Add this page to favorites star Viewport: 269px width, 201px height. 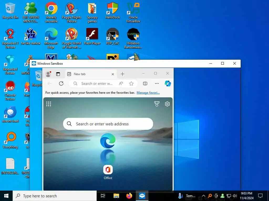click(x=131, y=83)
